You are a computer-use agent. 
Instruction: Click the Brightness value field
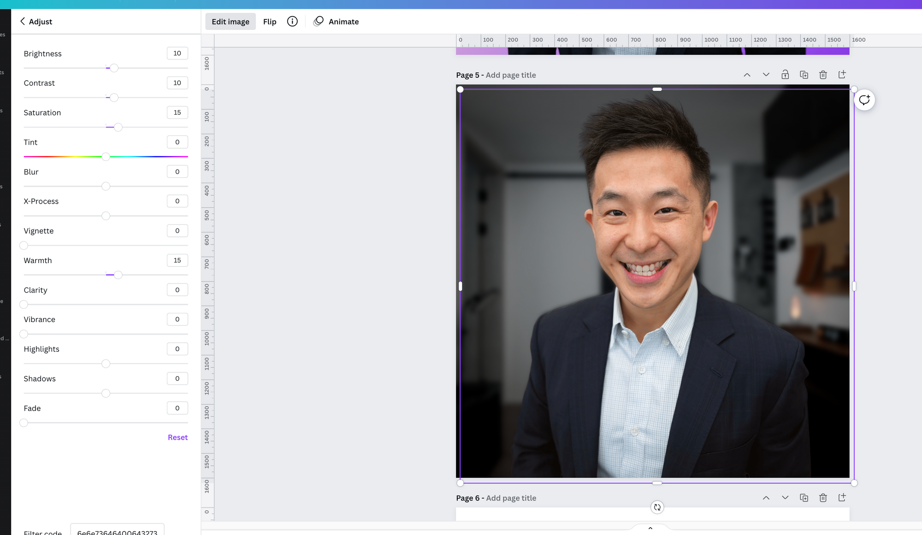pos(177,53)
